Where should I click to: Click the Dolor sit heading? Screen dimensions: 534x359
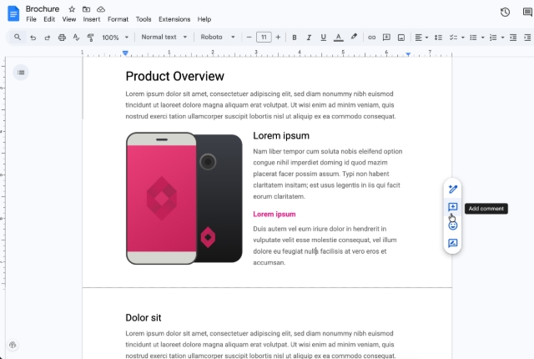point(144,317)
